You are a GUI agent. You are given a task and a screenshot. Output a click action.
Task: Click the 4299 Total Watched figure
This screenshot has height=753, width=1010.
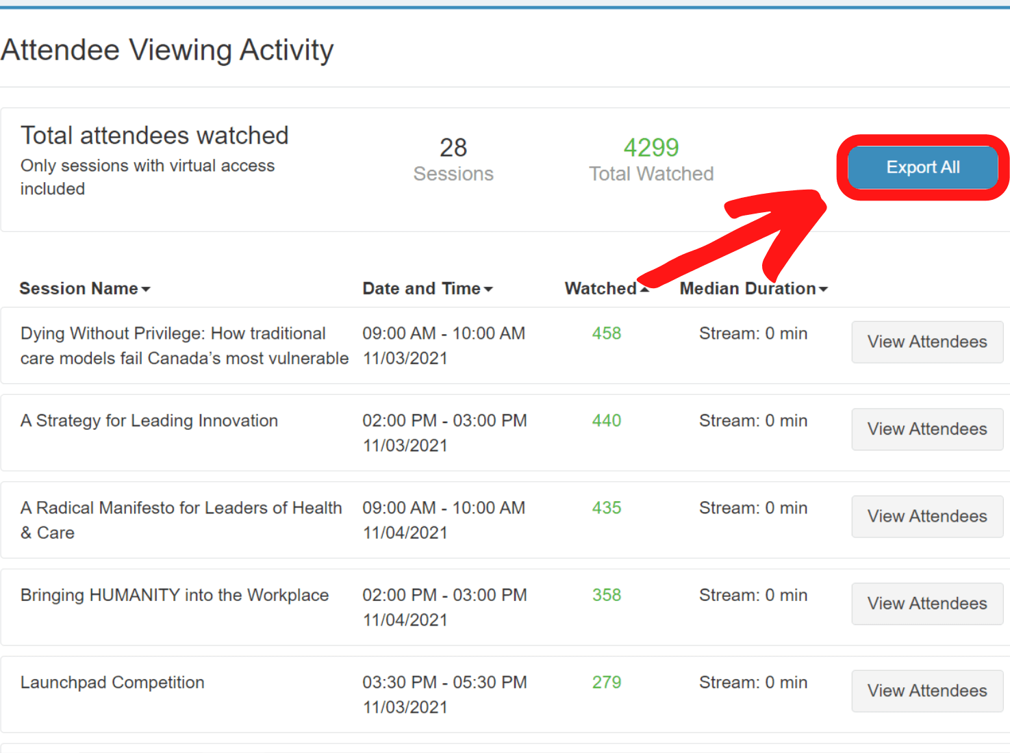click(651, 148)
